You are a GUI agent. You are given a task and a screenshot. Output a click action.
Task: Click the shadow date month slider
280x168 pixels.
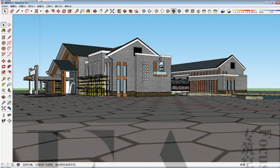point(245,11)
